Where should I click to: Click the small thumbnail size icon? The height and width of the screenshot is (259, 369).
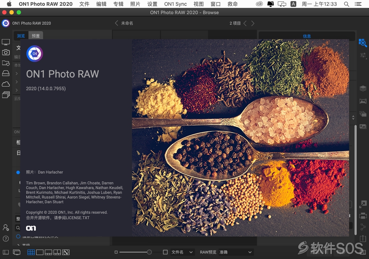tap(116, 252)
